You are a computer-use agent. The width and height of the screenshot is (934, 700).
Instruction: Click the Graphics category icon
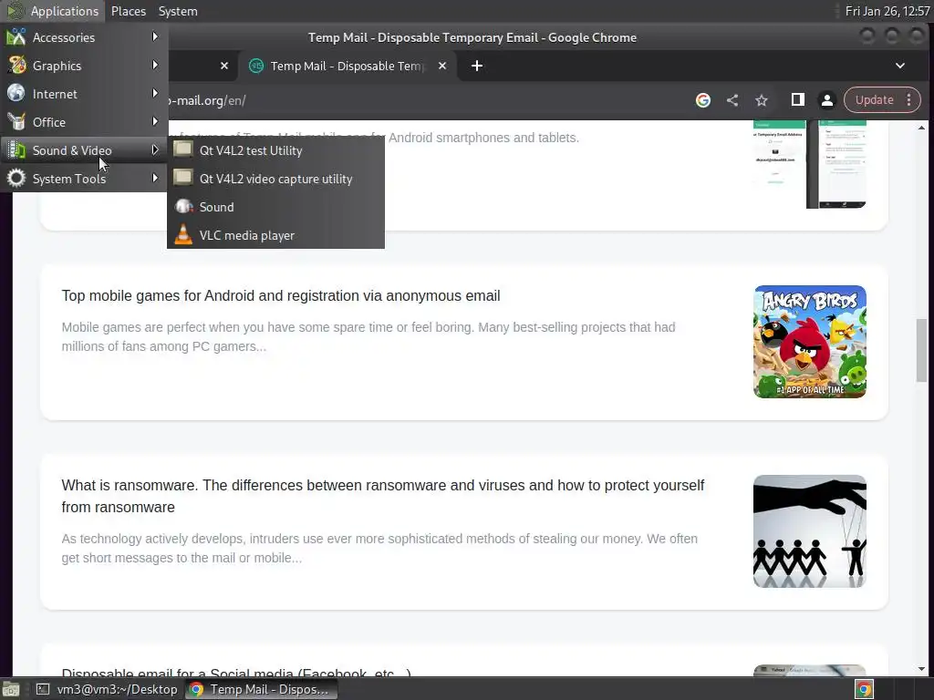point(16,65)
